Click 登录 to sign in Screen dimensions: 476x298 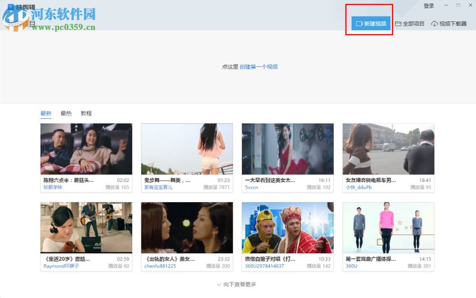pyautogui.click(x=428, y=5)
